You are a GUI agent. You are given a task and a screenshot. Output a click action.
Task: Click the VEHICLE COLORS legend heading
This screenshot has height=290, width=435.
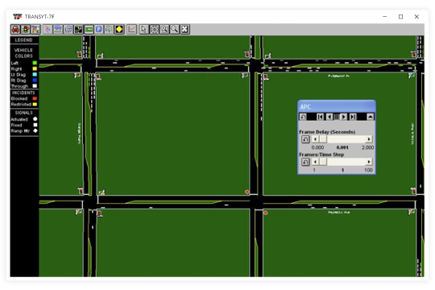(23, 53)
